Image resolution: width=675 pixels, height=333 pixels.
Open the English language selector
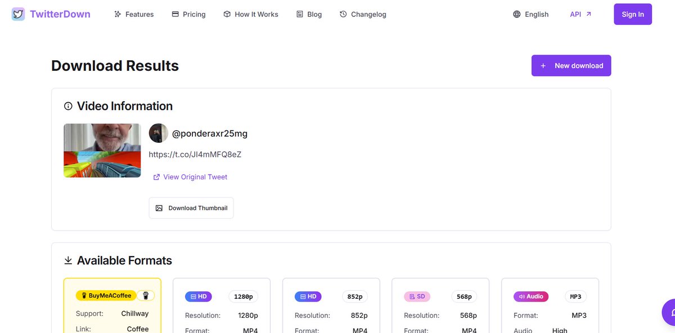tap(530, 14)
